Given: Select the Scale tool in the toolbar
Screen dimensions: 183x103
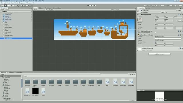Looking at the screenshot, I should tap(11, 5).
